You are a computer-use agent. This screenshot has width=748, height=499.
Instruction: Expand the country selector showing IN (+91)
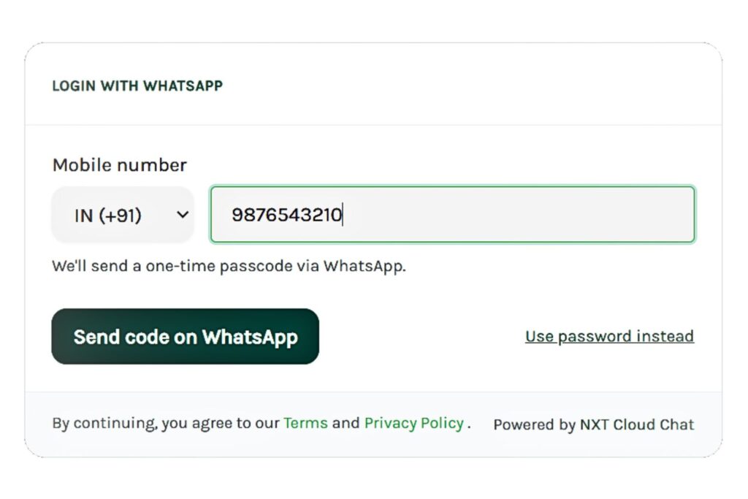123,214
